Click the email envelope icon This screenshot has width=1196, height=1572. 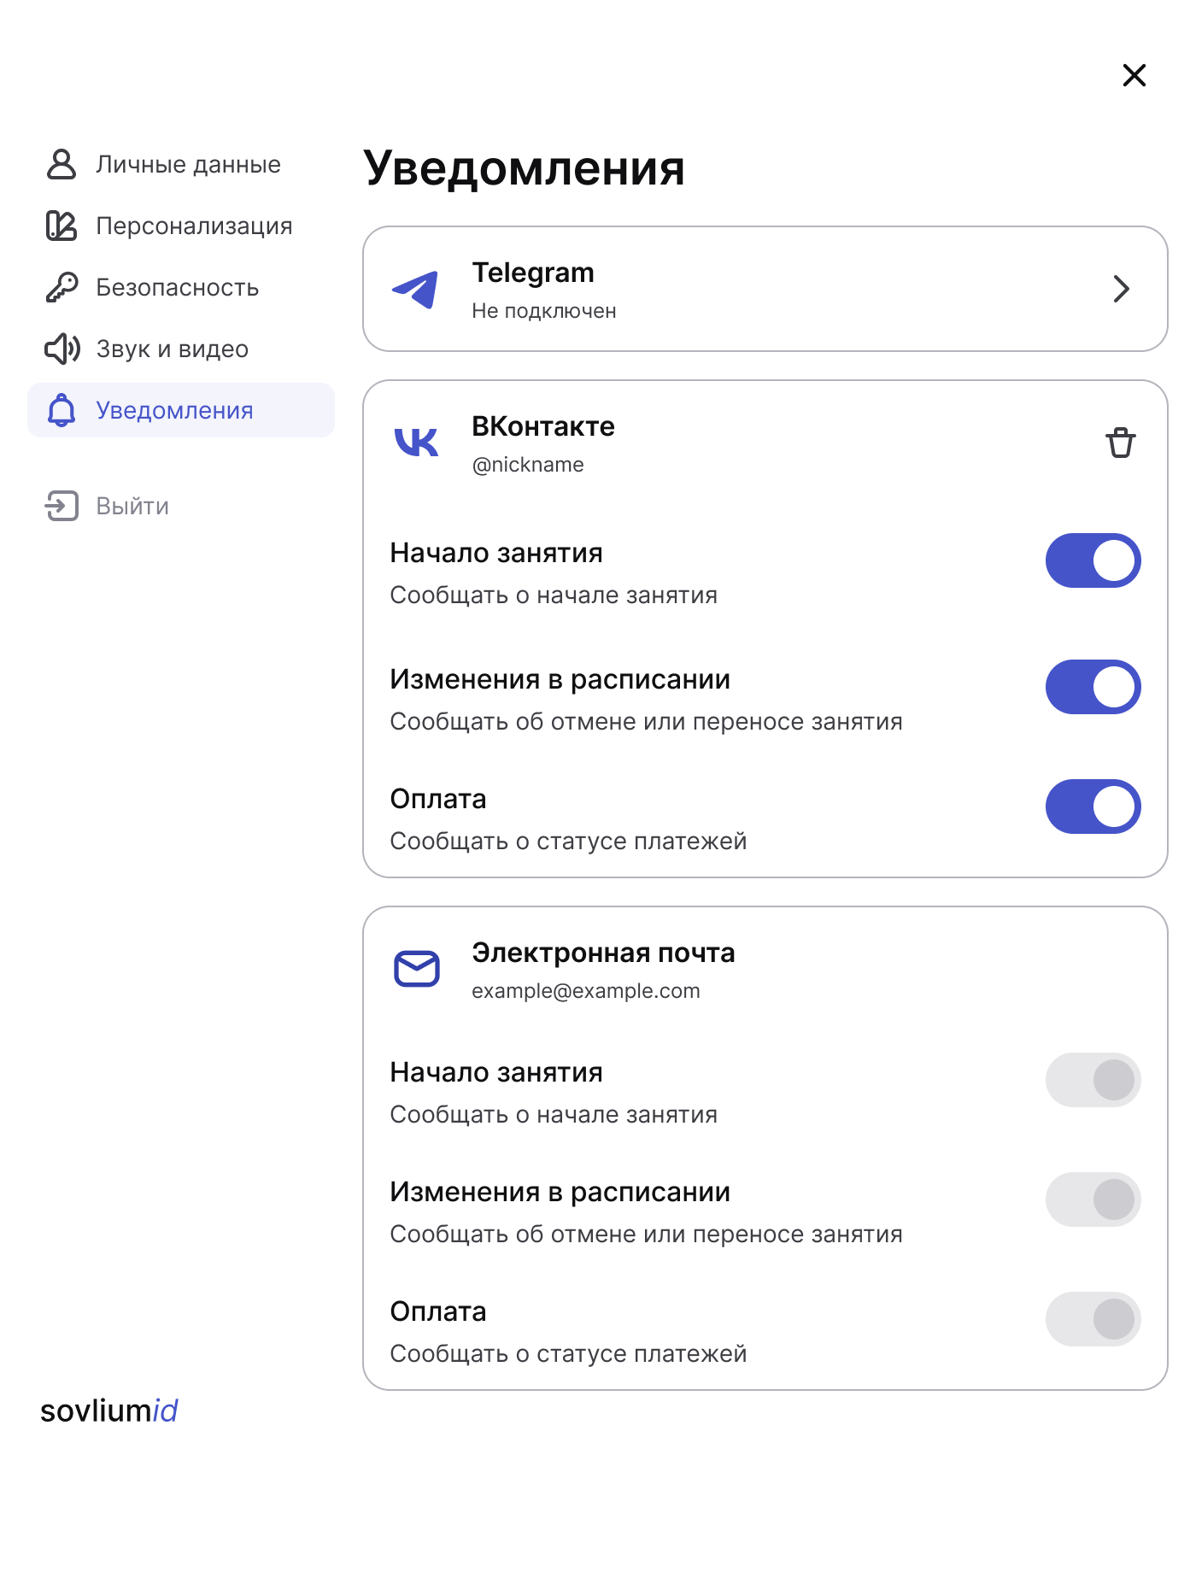coord(417,969)
